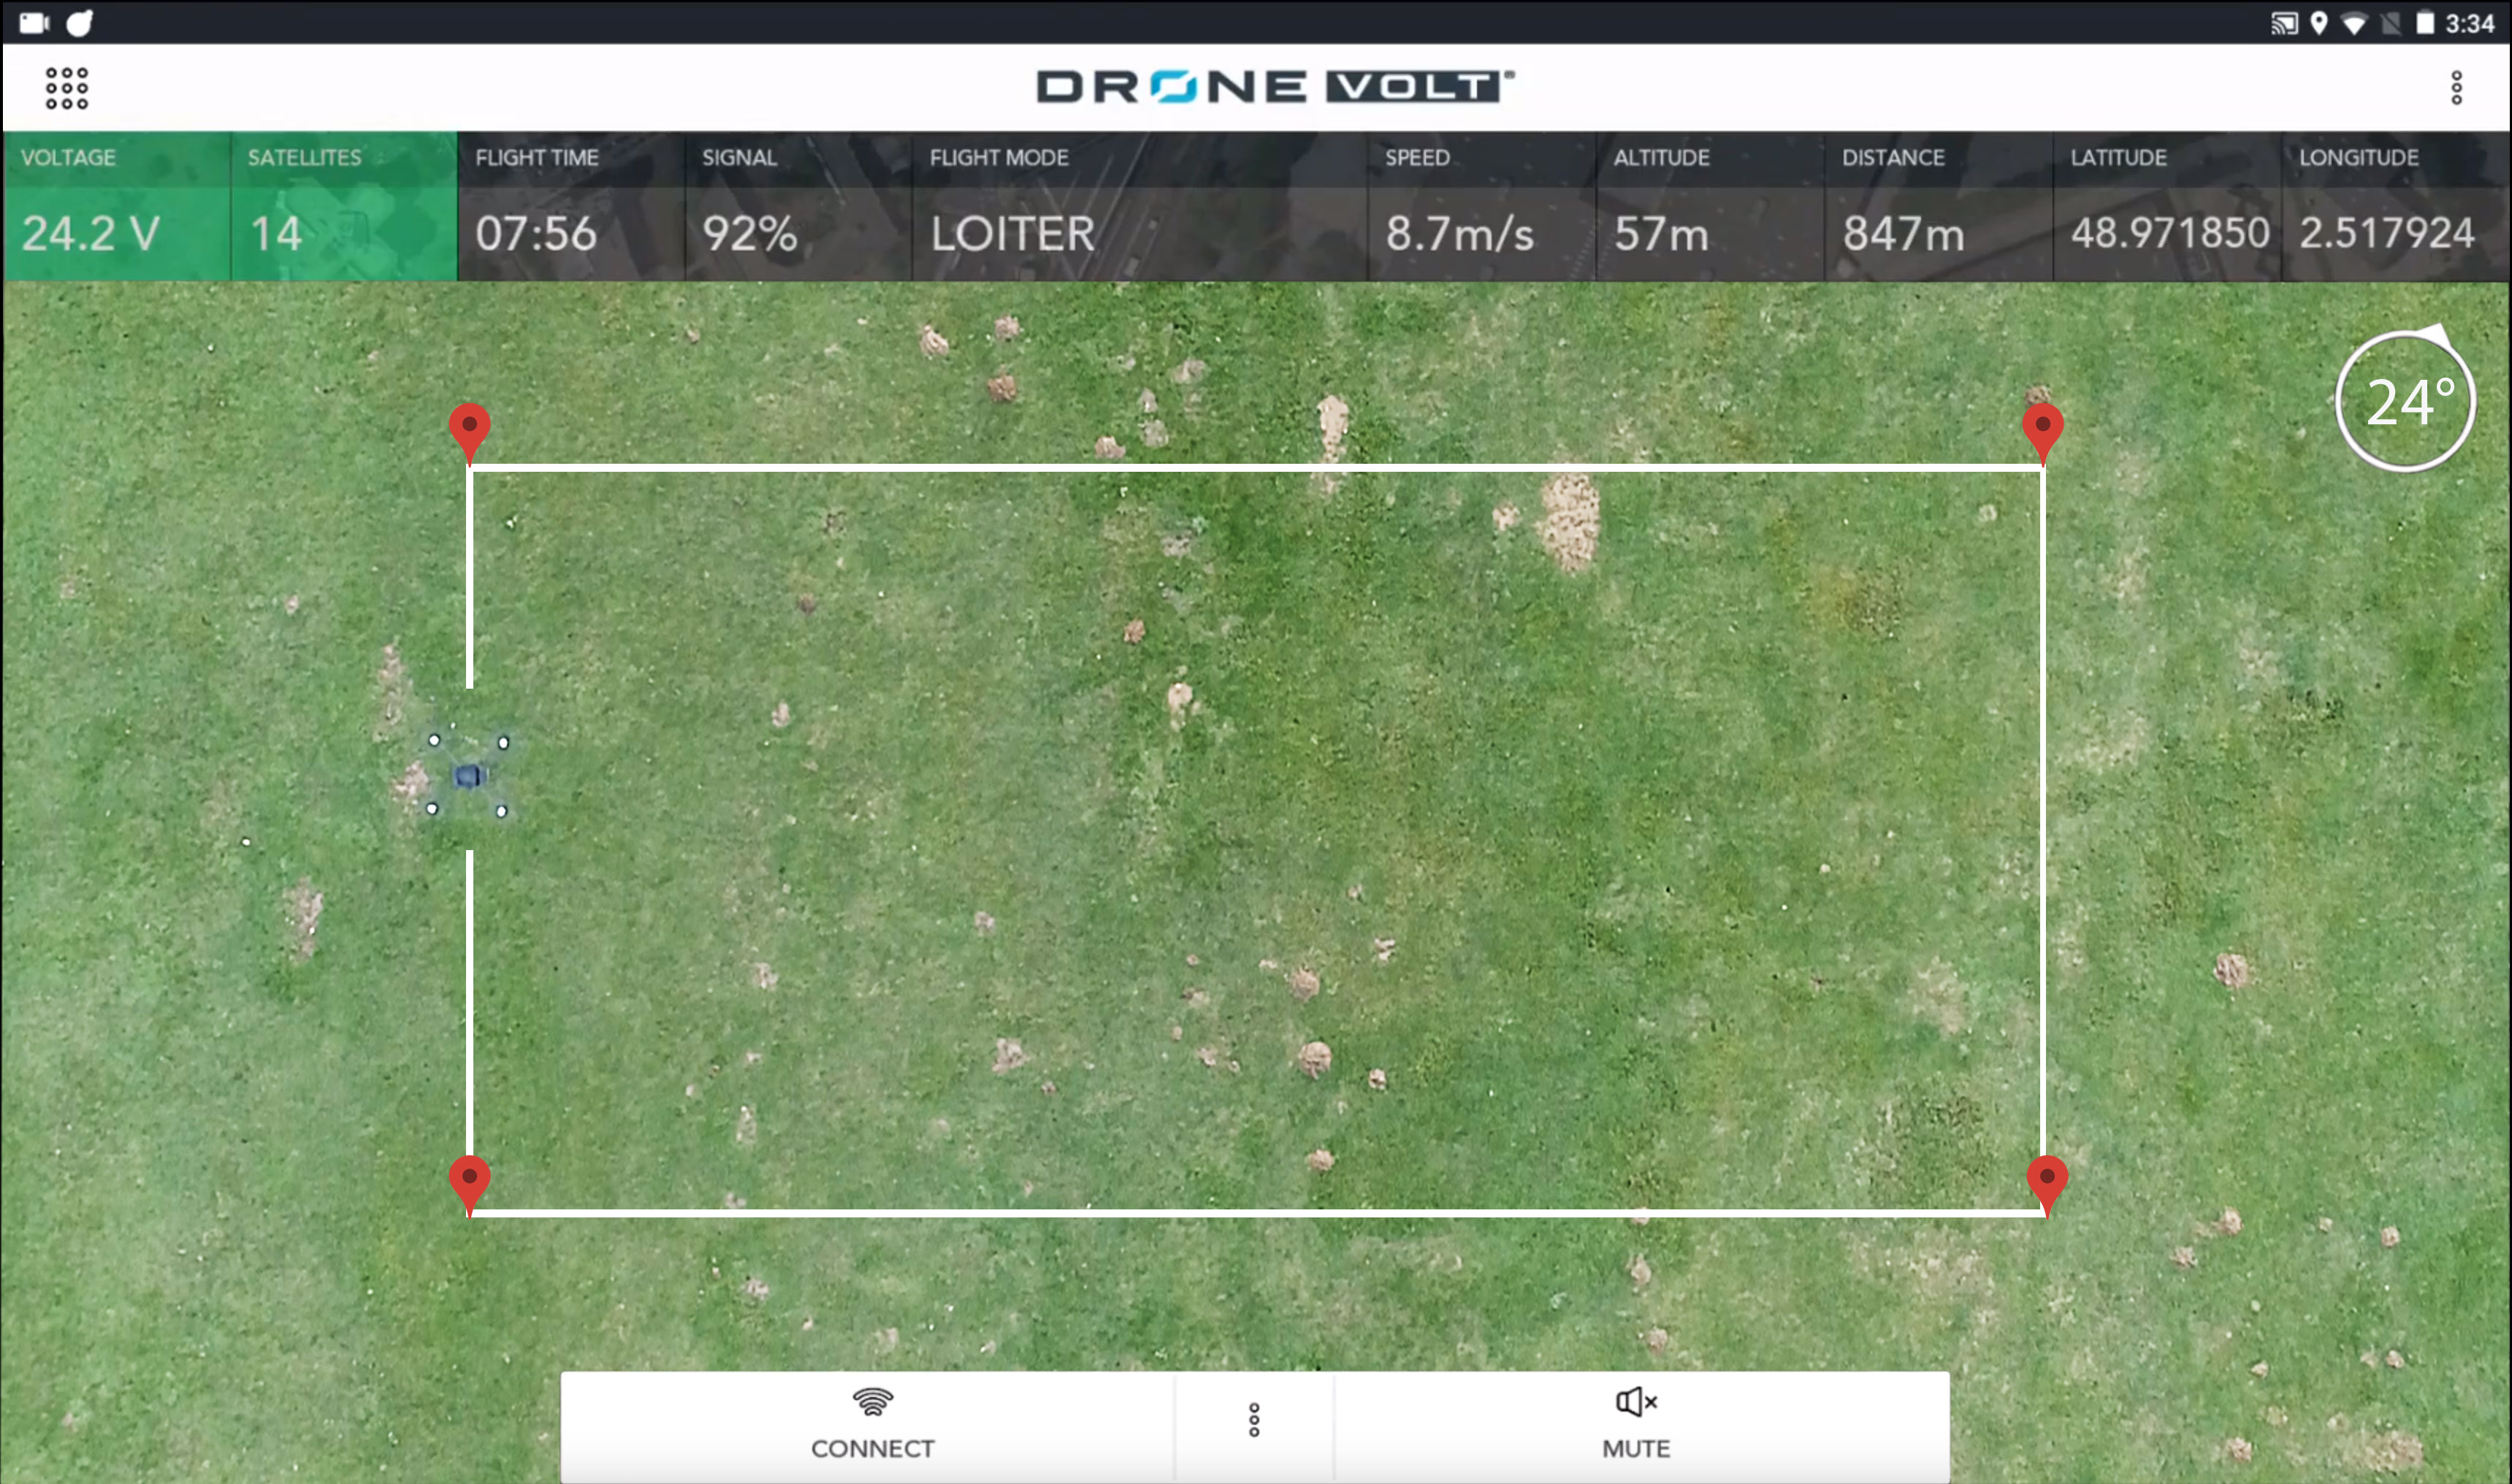Viewport: 2512px width, 1484px height.
Task: Open the top-right overflow menu
Action: (x=2456, y=88)
